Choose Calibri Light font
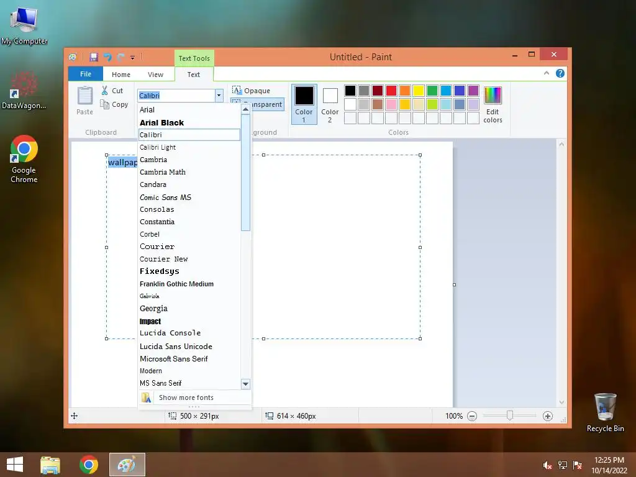 [189, 147]
